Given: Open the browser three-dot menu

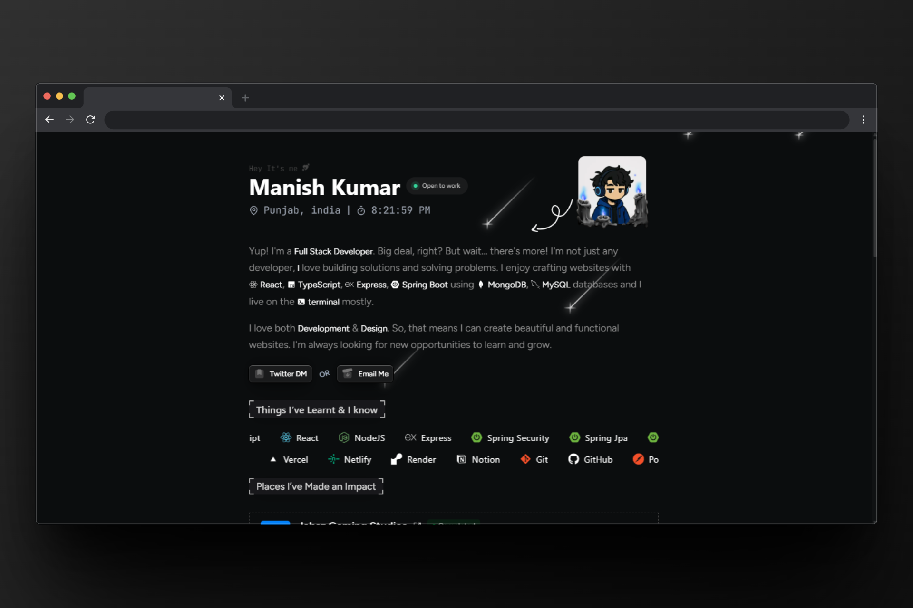Looking at the screenshot, I should click(863, 120).
